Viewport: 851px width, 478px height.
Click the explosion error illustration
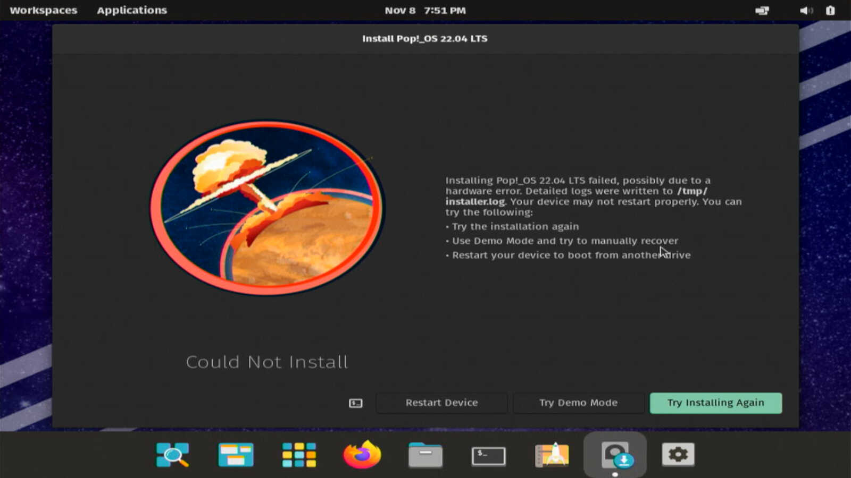pos(267,208)
